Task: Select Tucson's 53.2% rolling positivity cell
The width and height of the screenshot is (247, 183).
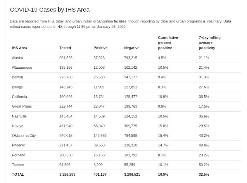Action: pos(204,165)
